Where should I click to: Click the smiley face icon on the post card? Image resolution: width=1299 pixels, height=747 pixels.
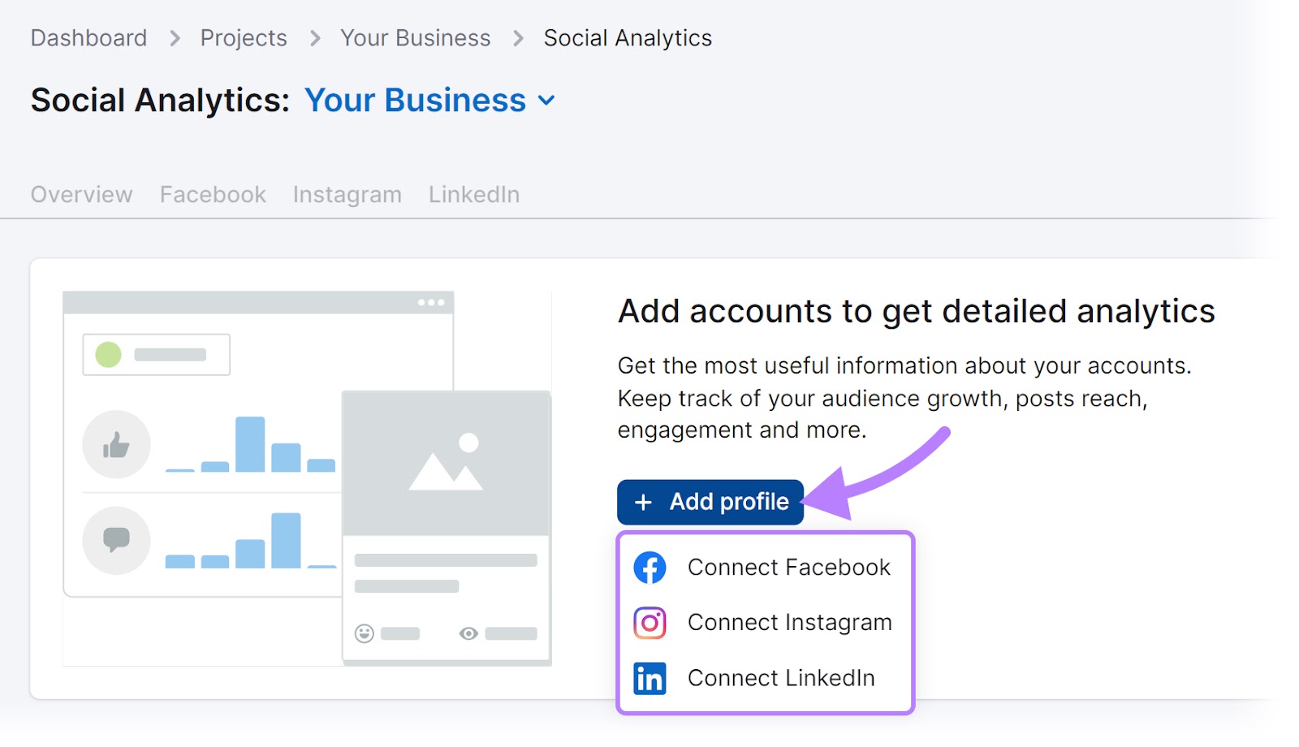pos(364,633)
